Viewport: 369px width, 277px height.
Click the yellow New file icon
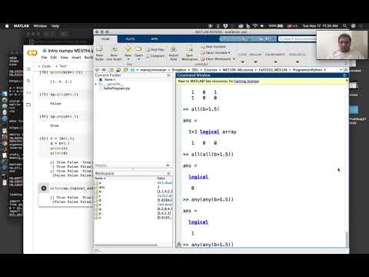tap(128, 48)
